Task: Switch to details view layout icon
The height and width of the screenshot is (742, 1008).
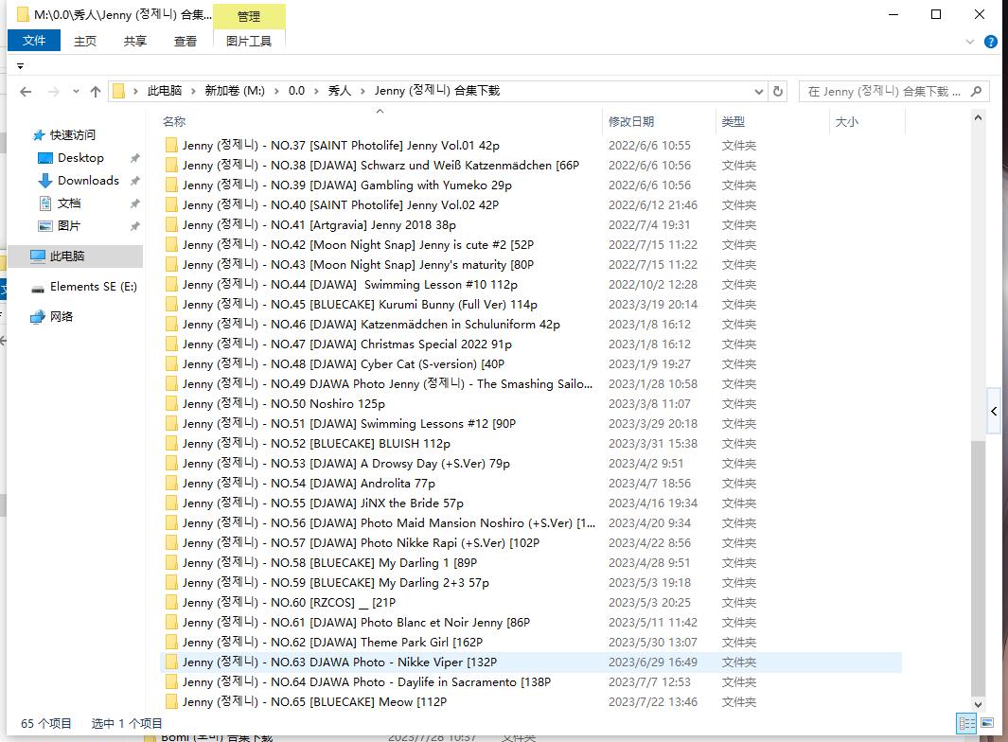Action: point(967,723)
